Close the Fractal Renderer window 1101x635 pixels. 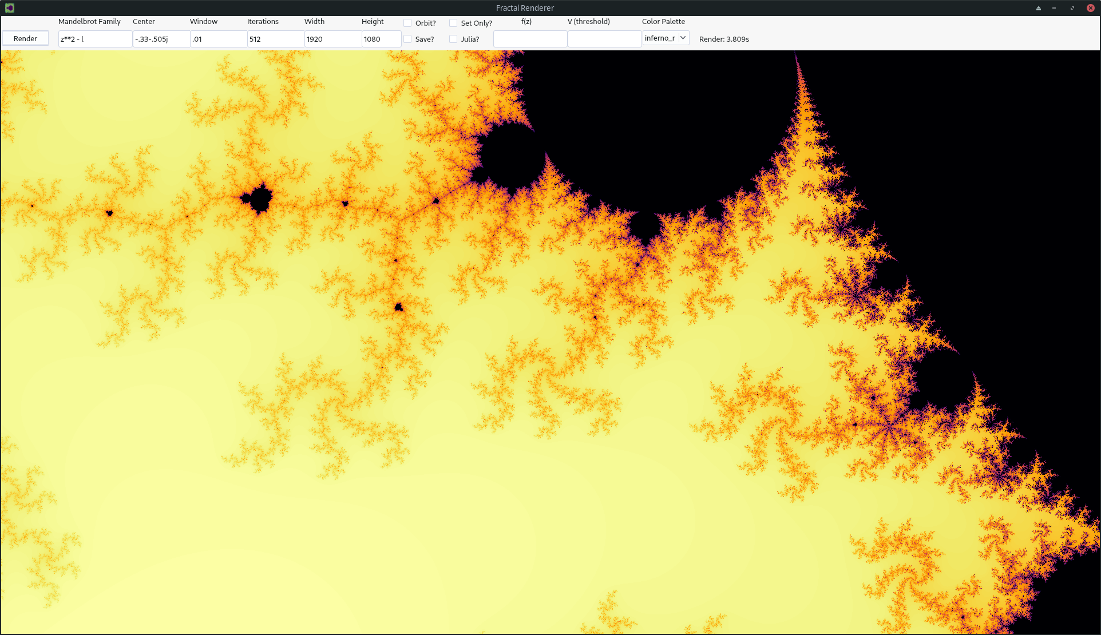point(1090,8)
